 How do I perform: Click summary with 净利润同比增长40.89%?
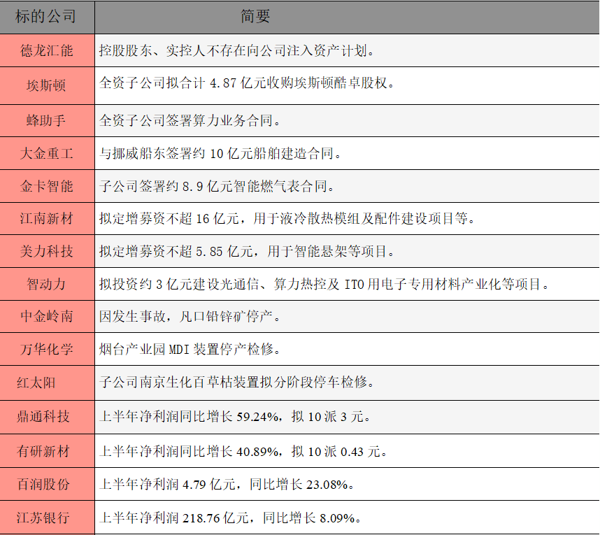pos(347,451)
